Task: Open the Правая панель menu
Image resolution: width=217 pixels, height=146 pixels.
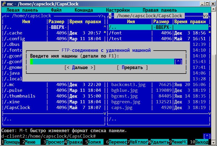Action: point(160,10)
